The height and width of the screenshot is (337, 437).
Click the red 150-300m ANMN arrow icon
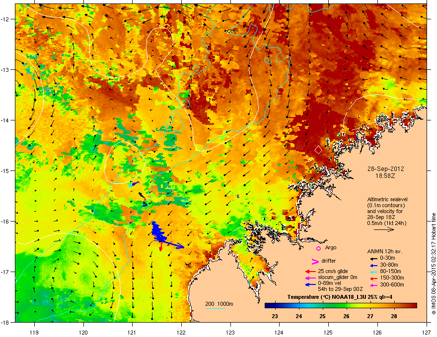pos(373,279)
